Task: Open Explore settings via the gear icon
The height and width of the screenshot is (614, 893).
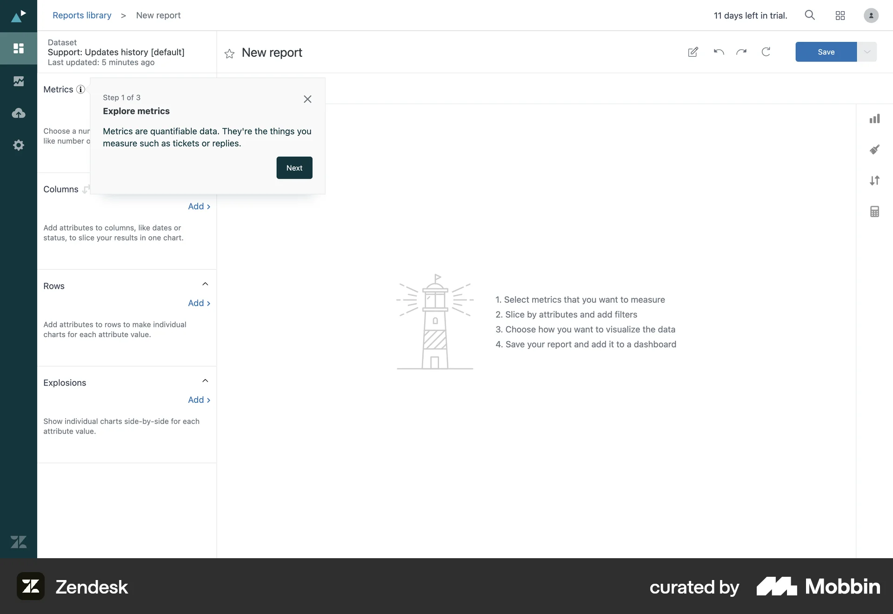Action: (x=18, y=145)
